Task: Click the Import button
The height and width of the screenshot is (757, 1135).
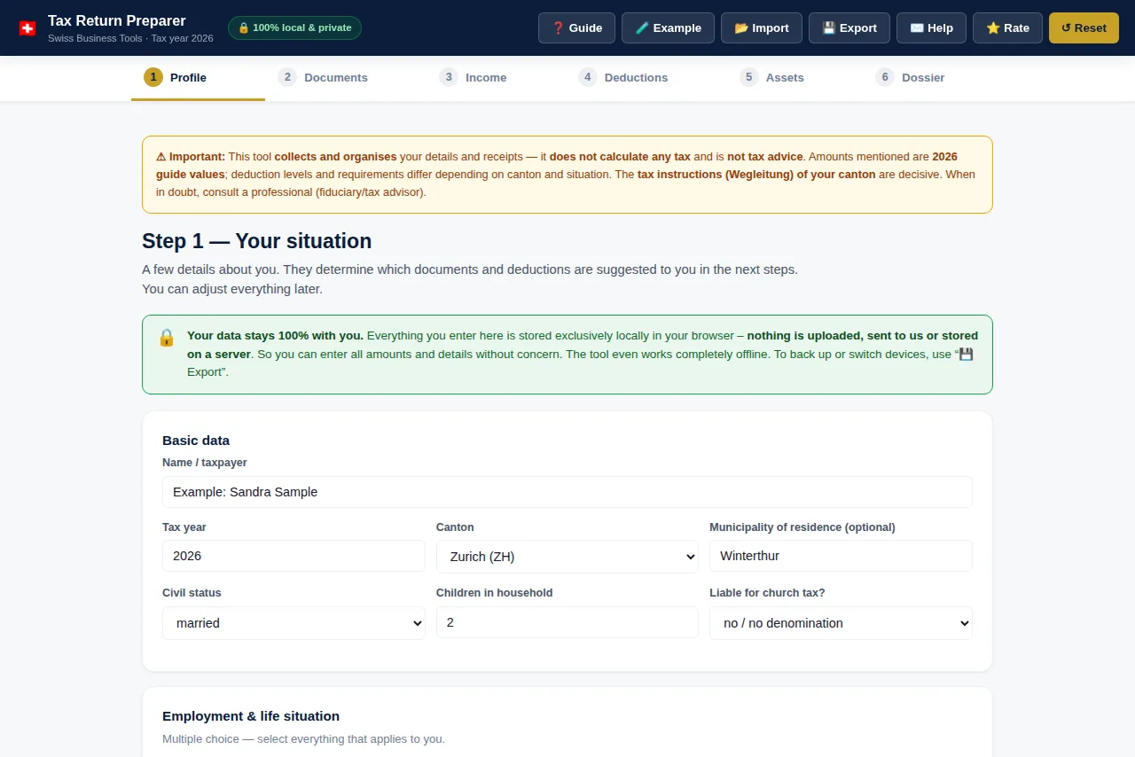Action: [x=762, y=27]
